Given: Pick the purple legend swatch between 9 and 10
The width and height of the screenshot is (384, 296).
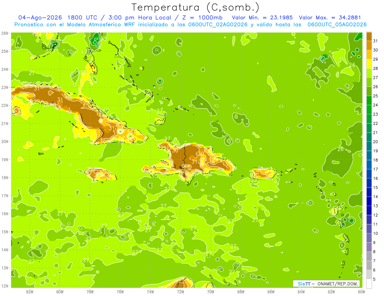Looking at the screenshot, I should pyautogui.click(x=369, y=238).
